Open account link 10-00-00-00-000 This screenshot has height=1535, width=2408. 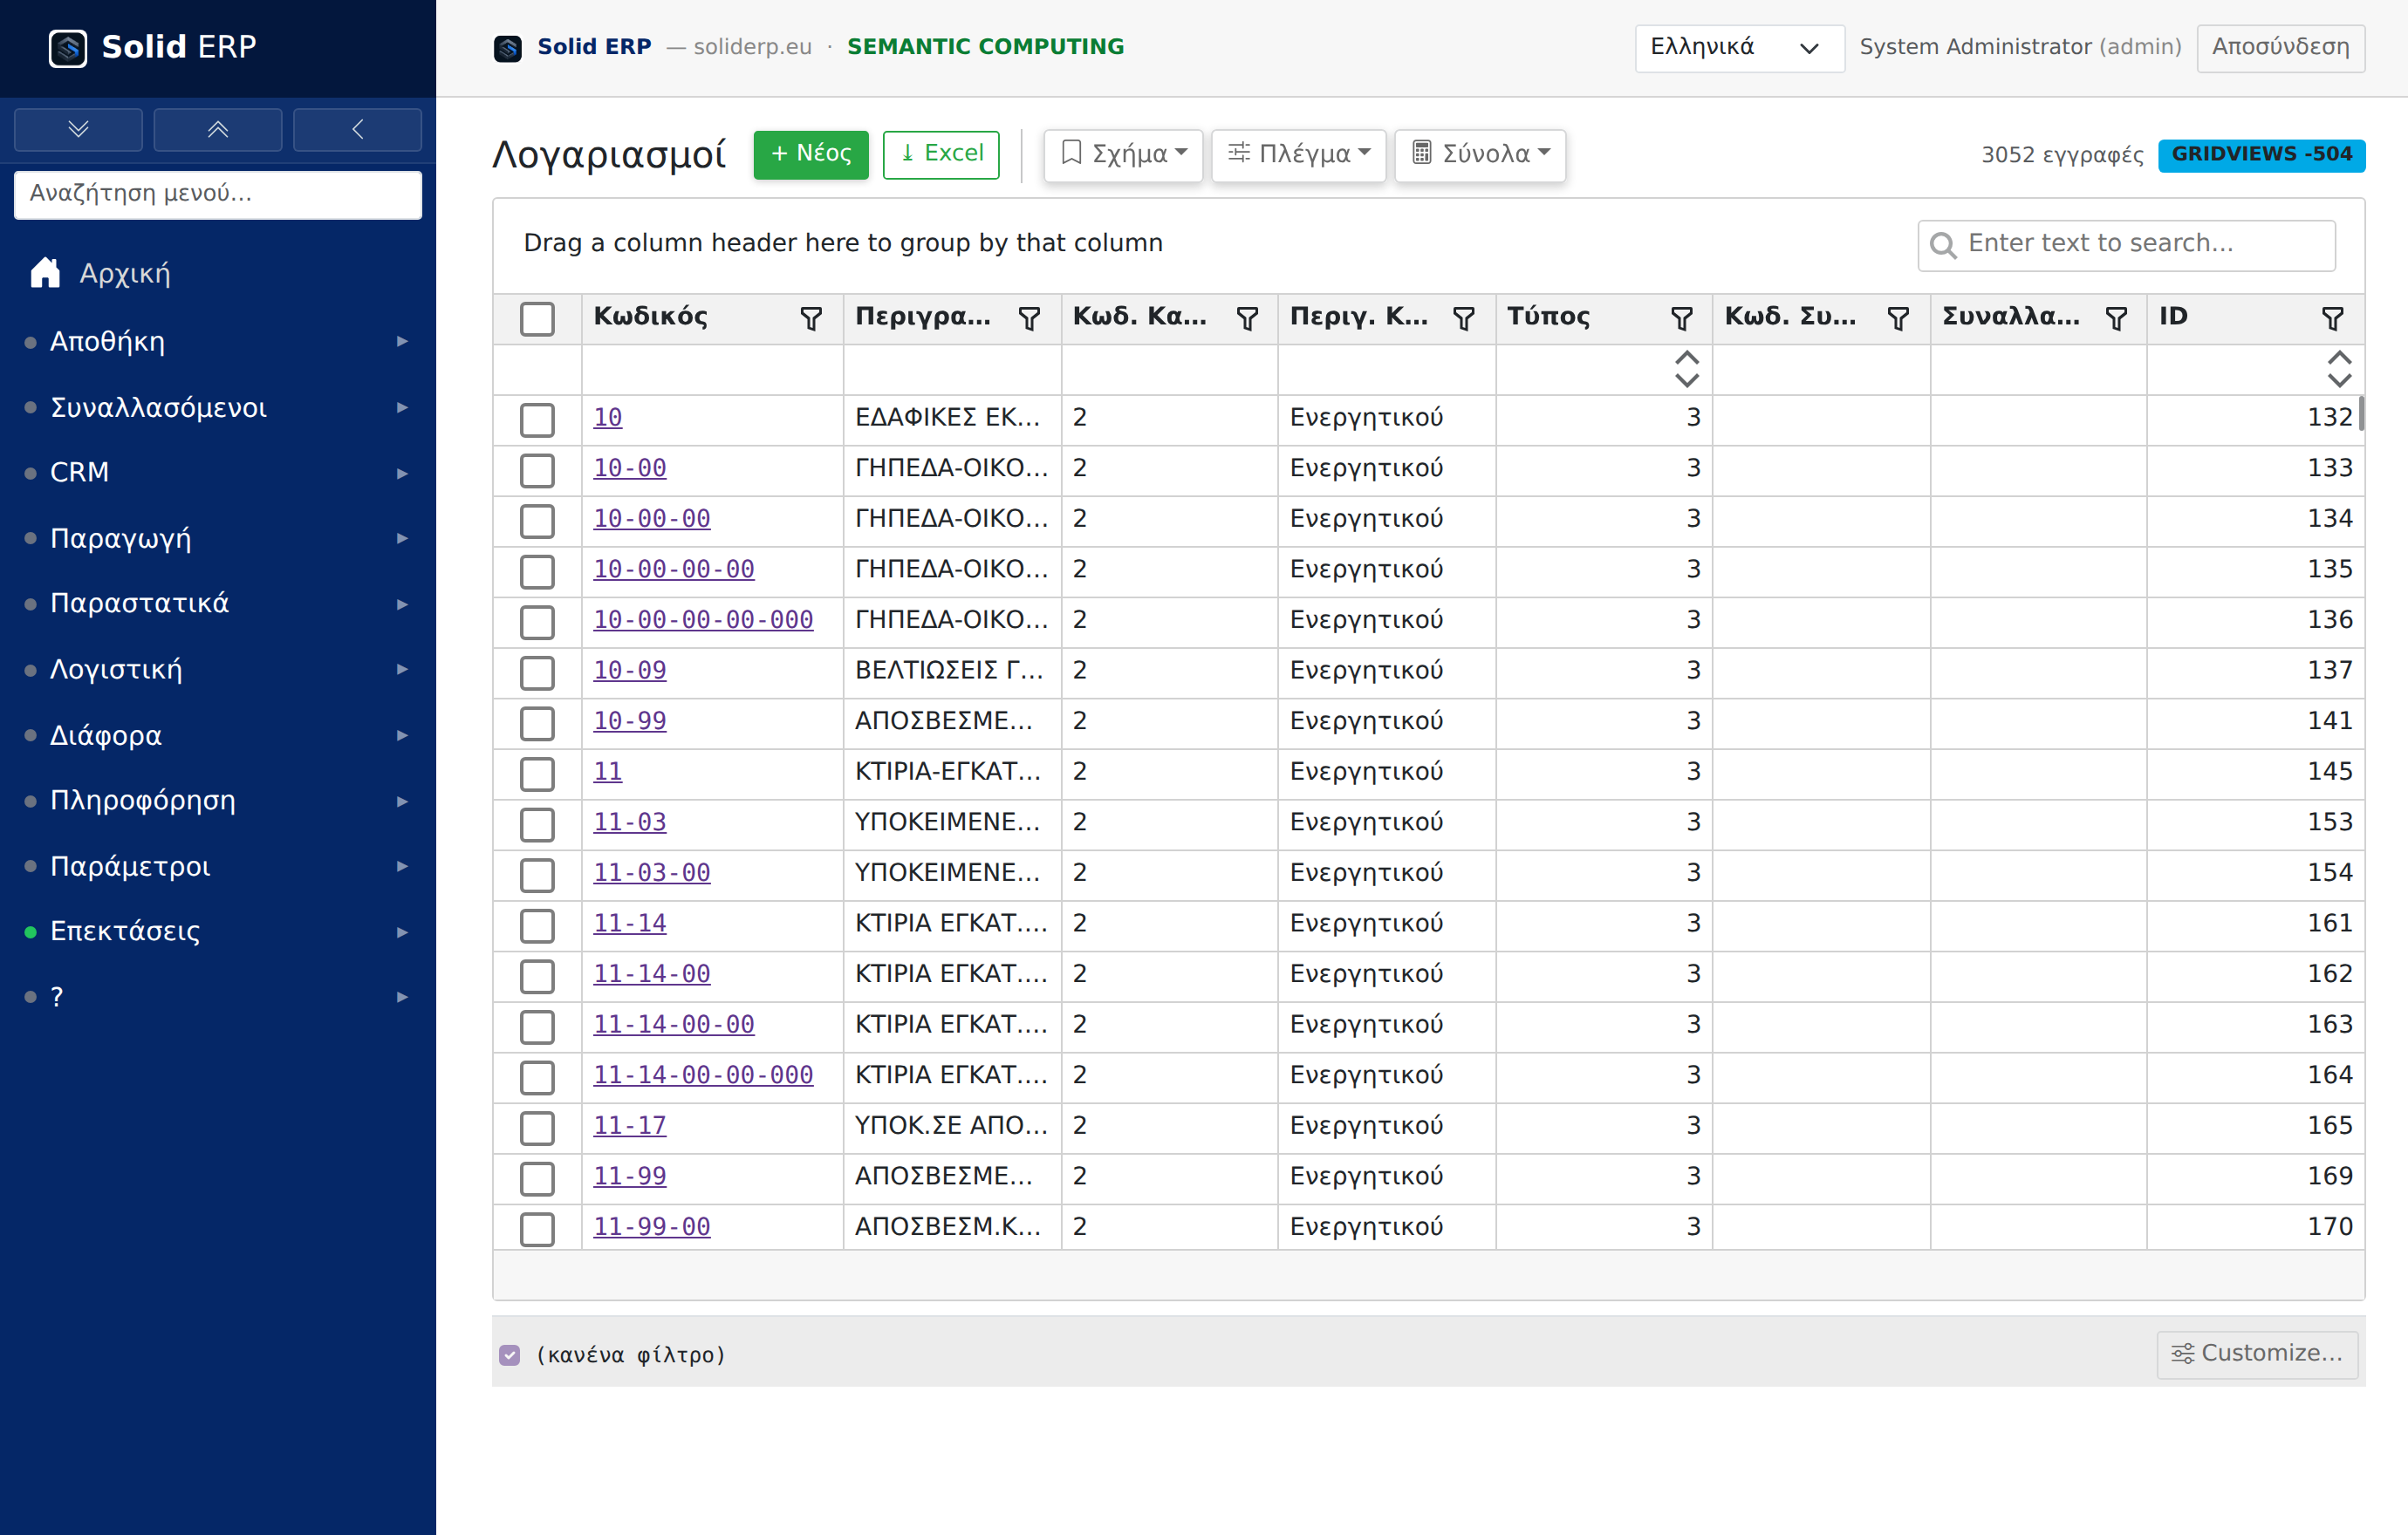click(x=703, y=621)
